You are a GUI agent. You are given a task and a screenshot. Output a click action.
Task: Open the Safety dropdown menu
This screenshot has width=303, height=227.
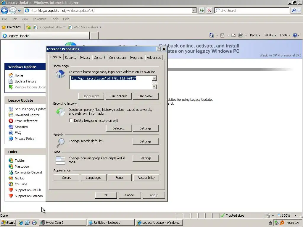point(270,35)
